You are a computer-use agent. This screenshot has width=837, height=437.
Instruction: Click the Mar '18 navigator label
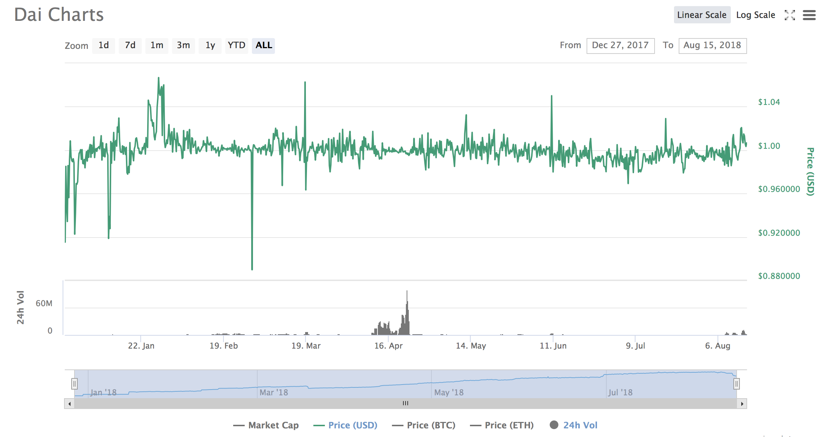274,392
